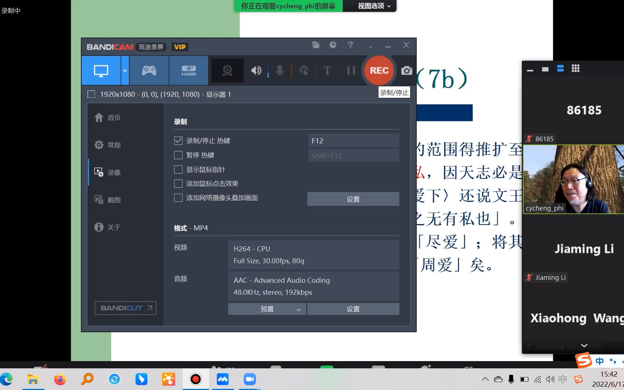Open the 预置 presets dropdown
This screenshot has height=390, width=624.
tap(267, 309)
